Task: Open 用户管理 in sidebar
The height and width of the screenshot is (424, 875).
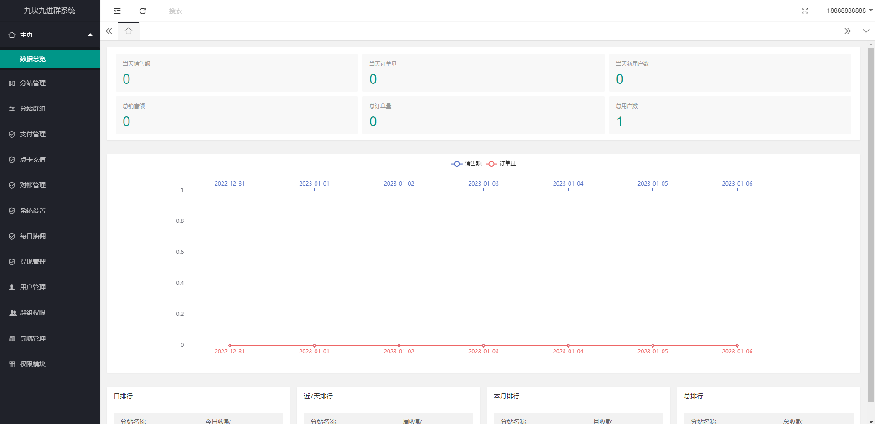Action: point(50,287)
